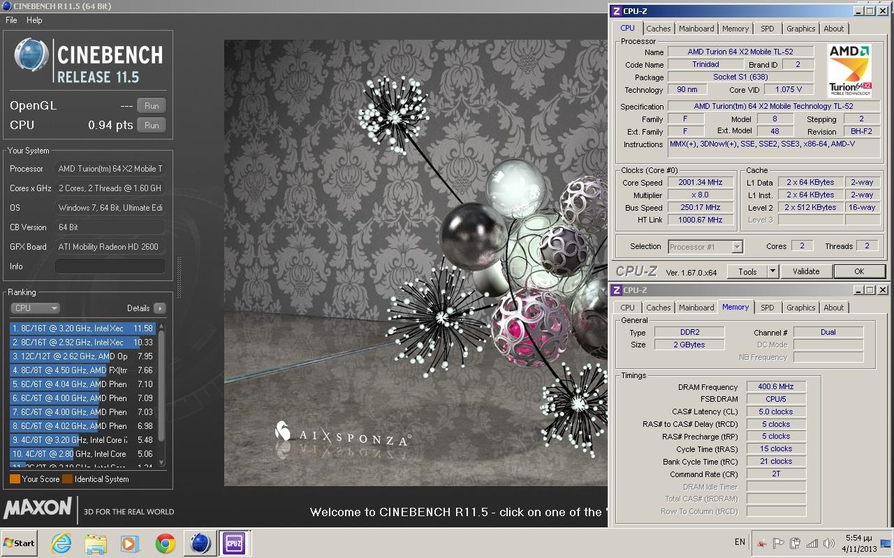Switch to Mainboard tab in upper CPU-Z
894x558 pixels.
696,29
